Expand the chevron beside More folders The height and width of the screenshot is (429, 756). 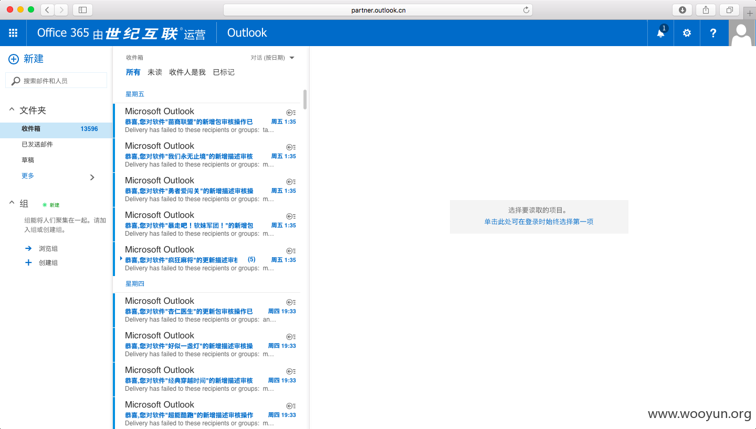point(92,177)
